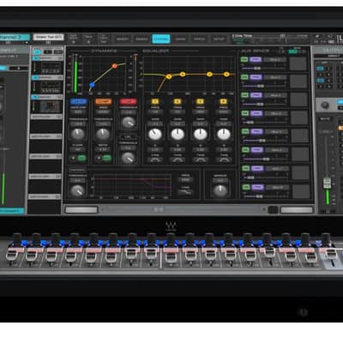This screenshot has height=343, width=343.
Task: Click the white Snare Top preset name field
Action: click(48, 37)
